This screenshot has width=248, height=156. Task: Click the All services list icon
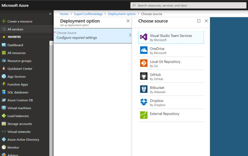click(4, 29)
